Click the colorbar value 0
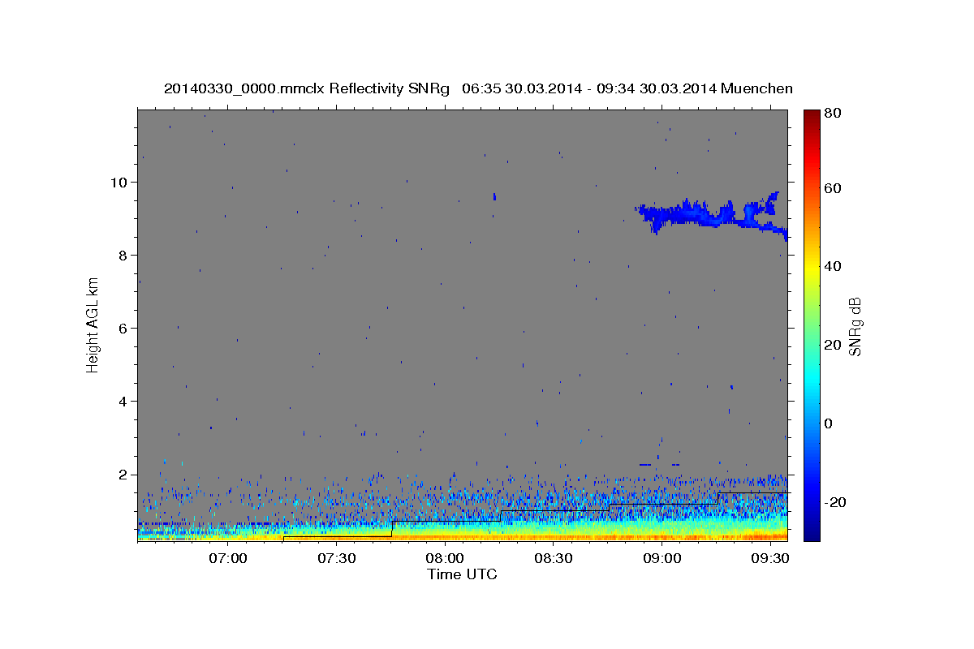 coord(829,423)
